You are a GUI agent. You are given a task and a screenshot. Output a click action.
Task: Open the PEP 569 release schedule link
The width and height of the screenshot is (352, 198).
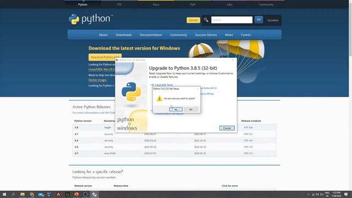[248, 128]
